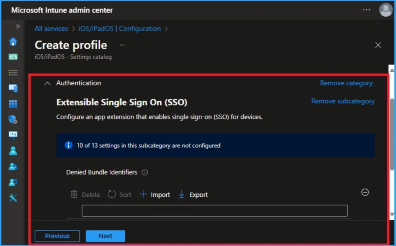
Task: Click the Authentication category label
Action: coord(79,83)
